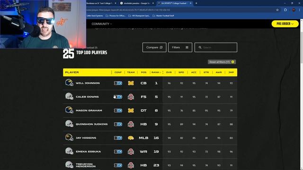Viewport: 303px width, 170px height.
Task: Click Will Johnson's Michigan helmet icon
Action: pos(69,83)
